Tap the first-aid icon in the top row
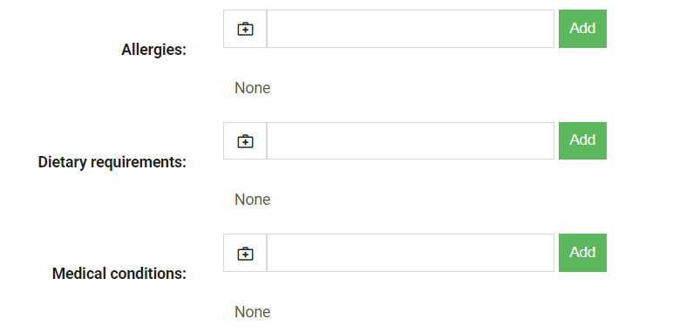Image resolution: width=700 pixels, height=333 pixels. click(x=245, y=29)
